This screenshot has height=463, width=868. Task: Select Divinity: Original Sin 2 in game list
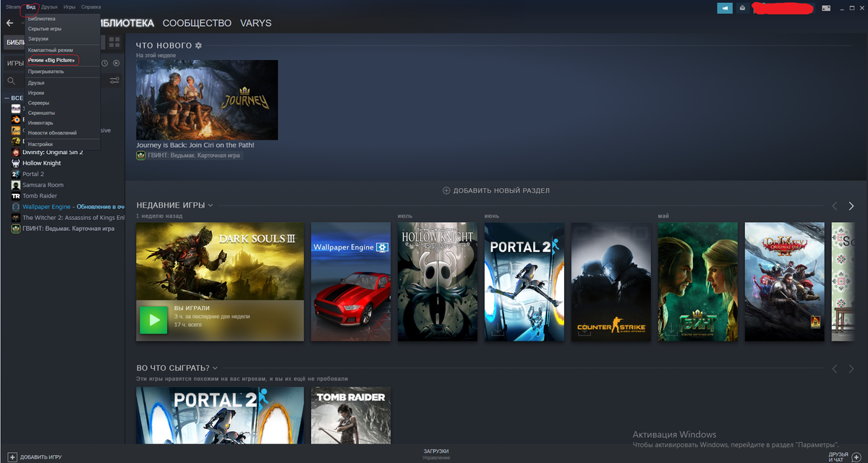53,152
